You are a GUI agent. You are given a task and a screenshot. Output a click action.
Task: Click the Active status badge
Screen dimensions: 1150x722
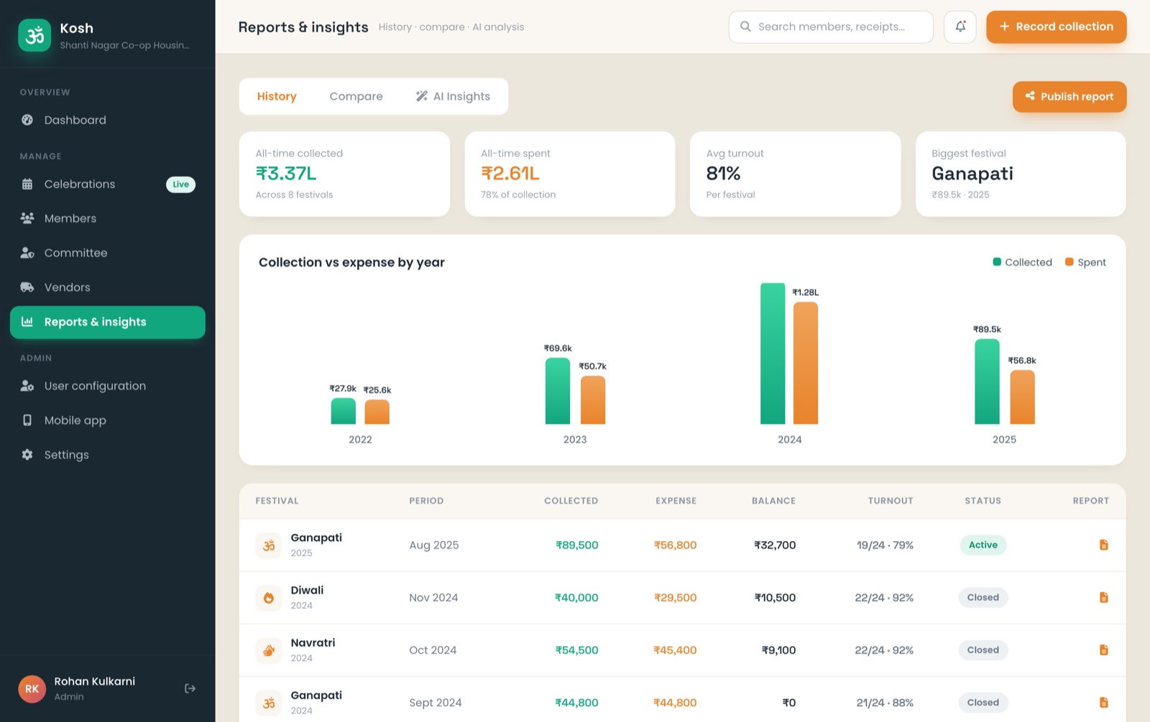(x=983, y=545)
